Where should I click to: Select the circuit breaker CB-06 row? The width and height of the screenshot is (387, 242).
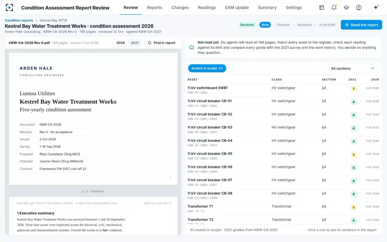click(283, 169)
